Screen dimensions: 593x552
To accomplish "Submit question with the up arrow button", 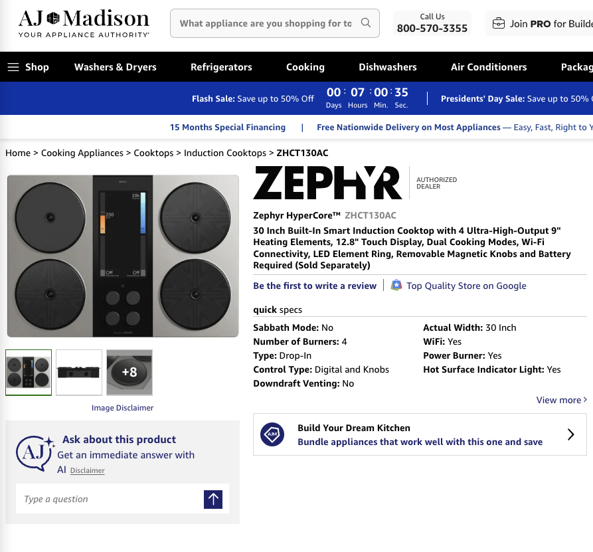I will click(213, 499).
